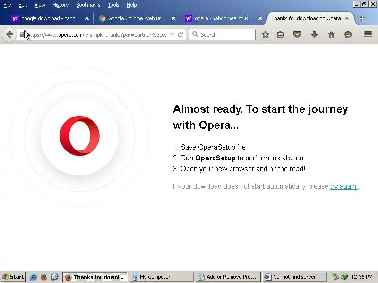
Task: Launch Internet Explorer from quick launch
Action: 33,277
